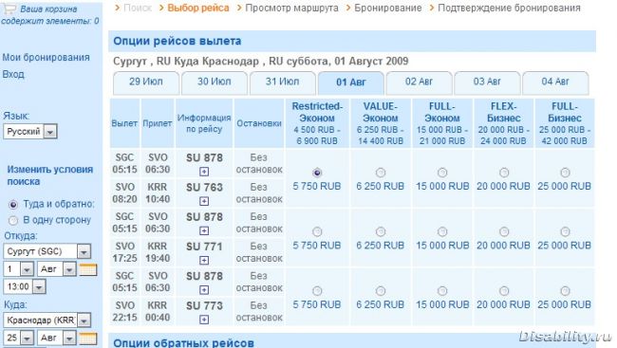Select FLEX-Бизнес fare for SU 763 itinerary

pos(504,173)
